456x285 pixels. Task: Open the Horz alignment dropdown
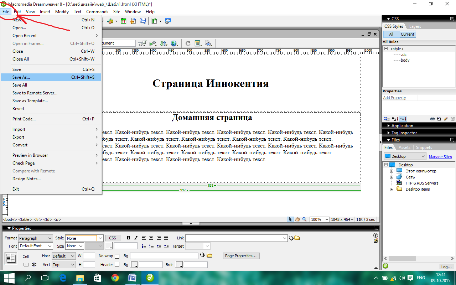[64, 256]
